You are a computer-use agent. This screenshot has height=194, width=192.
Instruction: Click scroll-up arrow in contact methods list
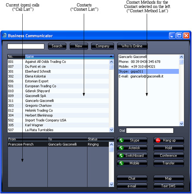182,57
